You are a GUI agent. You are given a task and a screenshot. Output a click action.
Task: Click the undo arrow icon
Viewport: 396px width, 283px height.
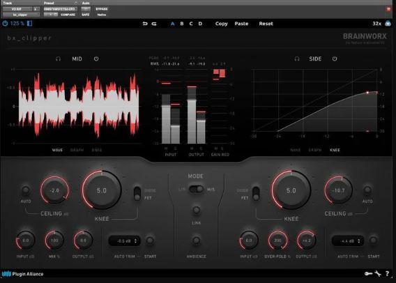[145, 24]
